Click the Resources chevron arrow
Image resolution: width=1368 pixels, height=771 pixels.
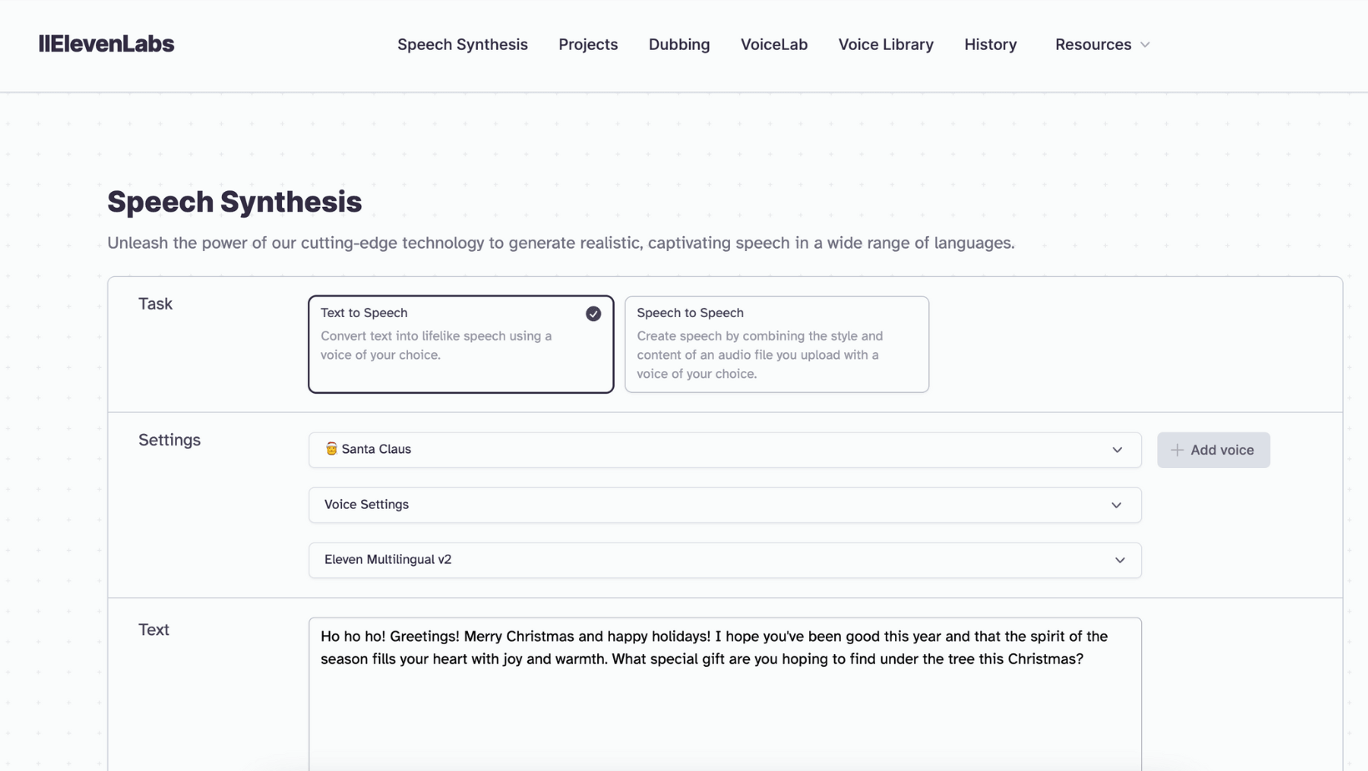point(1144,45)
